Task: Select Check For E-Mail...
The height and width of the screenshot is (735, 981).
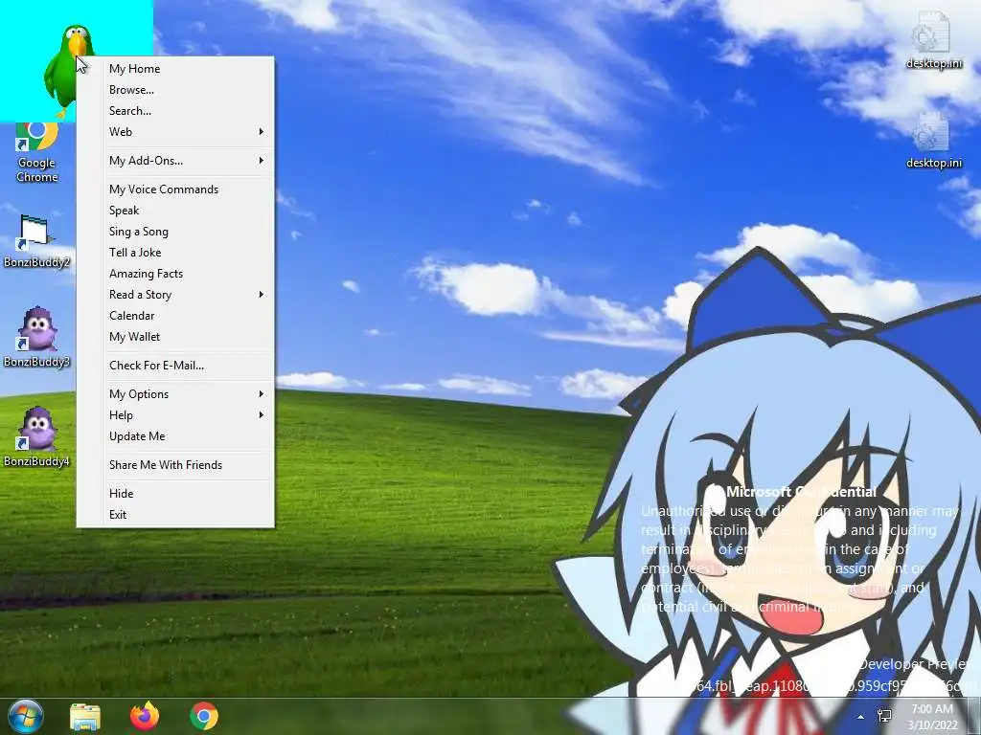Action: (175, 366)
